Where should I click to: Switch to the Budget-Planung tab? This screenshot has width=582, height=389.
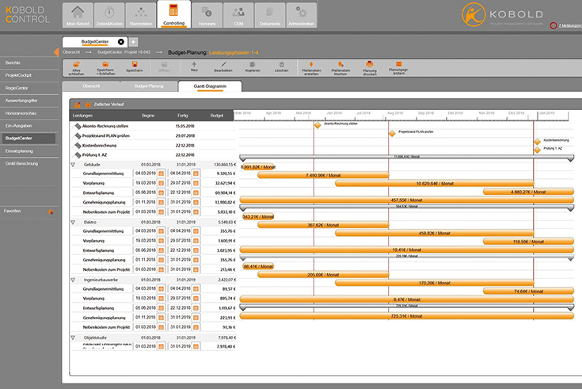tap(149, 85)
